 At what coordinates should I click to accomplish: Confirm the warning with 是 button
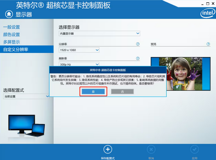click(93, 92)
